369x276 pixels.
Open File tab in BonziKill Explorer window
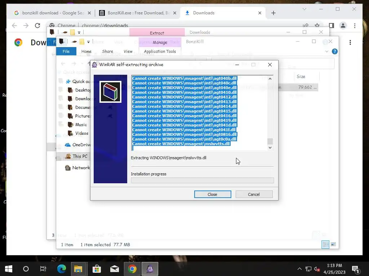[x=66, y=51]
